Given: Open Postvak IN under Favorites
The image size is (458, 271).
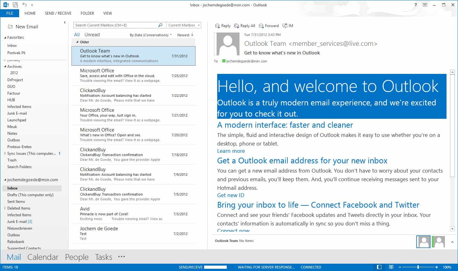Looking at the screenshot, I should tap(16, 53).
